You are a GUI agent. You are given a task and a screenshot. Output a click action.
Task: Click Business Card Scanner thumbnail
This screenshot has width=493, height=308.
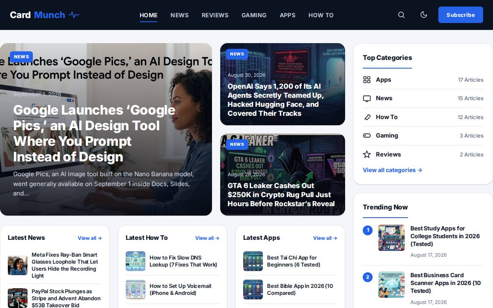coord(392,285)
